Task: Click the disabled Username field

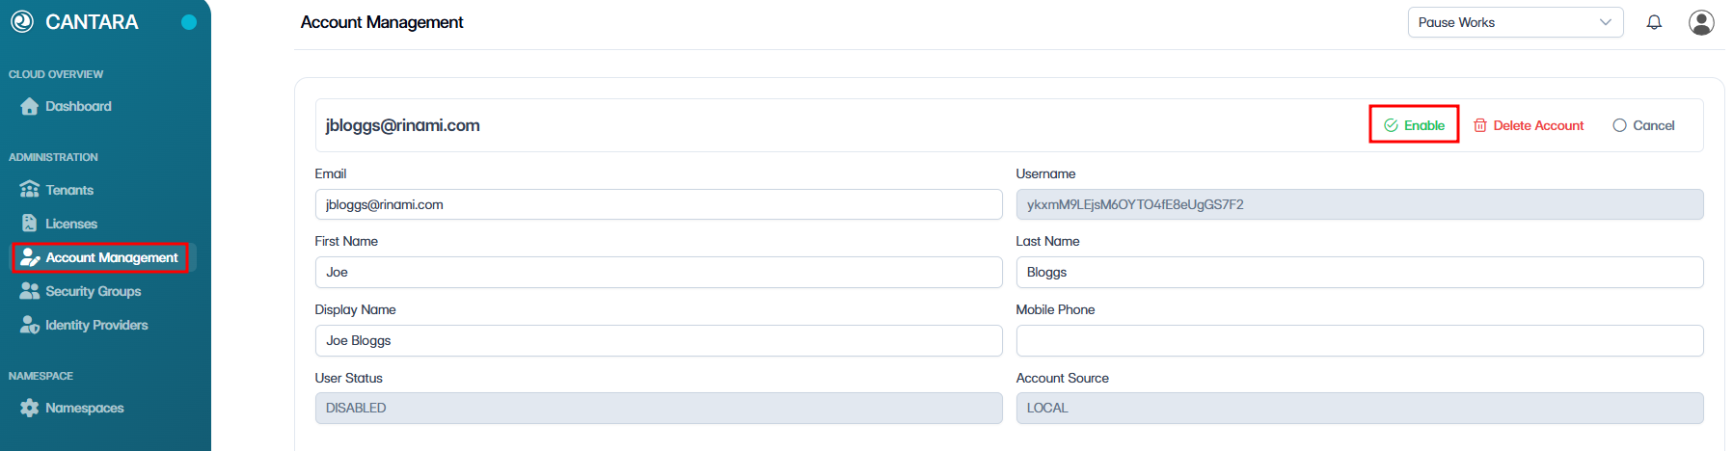Action: (x=1360, y=204)
